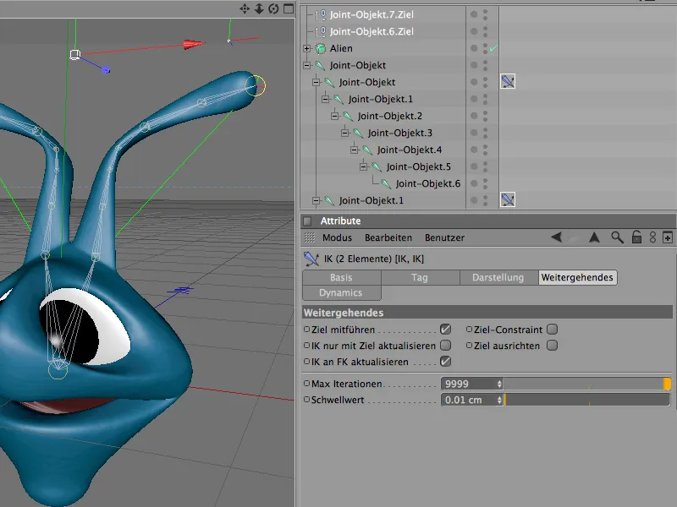Collapse Joint-Objekt.4 hierarchy
The image size is (677, 507).
(355, 150)
